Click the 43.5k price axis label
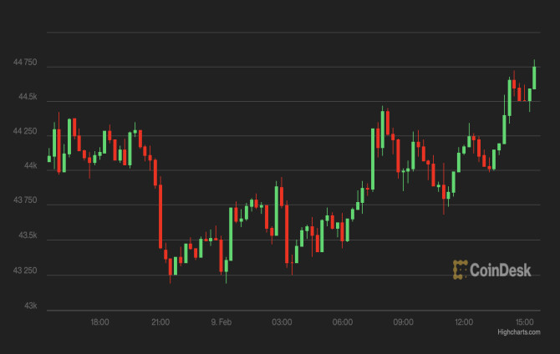 click(28, 235)
